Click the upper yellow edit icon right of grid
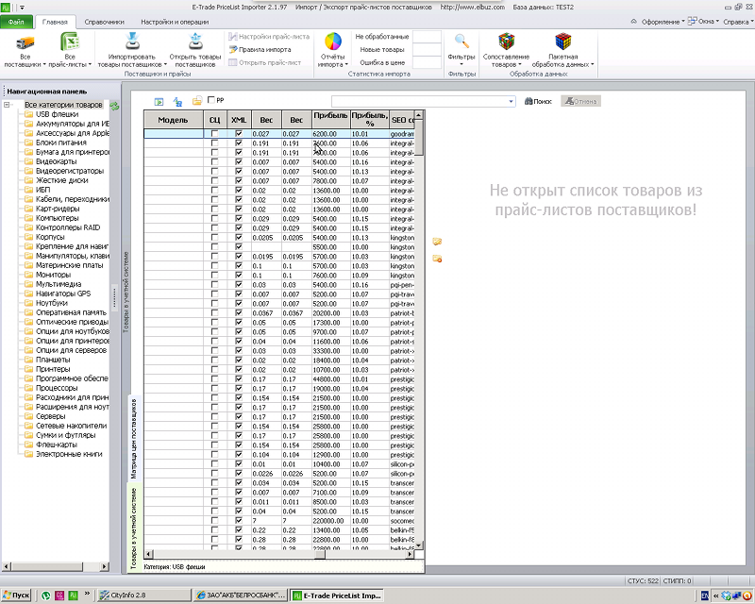 point(437,242)
